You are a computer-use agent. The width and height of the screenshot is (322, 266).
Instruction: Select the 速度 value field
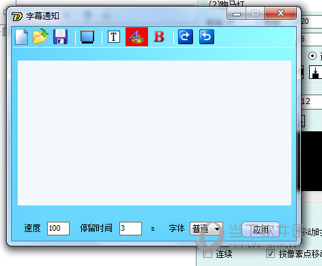(x=58, y=229)
